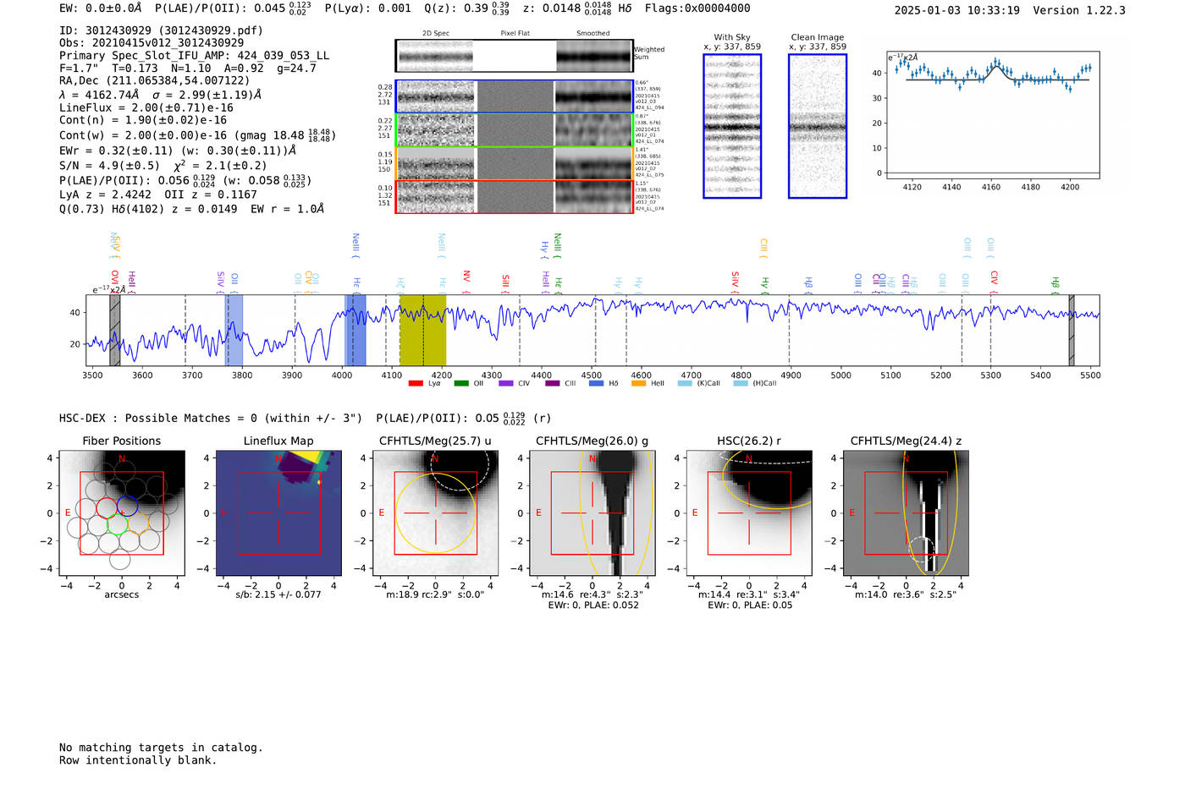Open the Lineflux Map panel
Screen dimensions: 1185x806
pyautogui.click(x=278, y=513)
